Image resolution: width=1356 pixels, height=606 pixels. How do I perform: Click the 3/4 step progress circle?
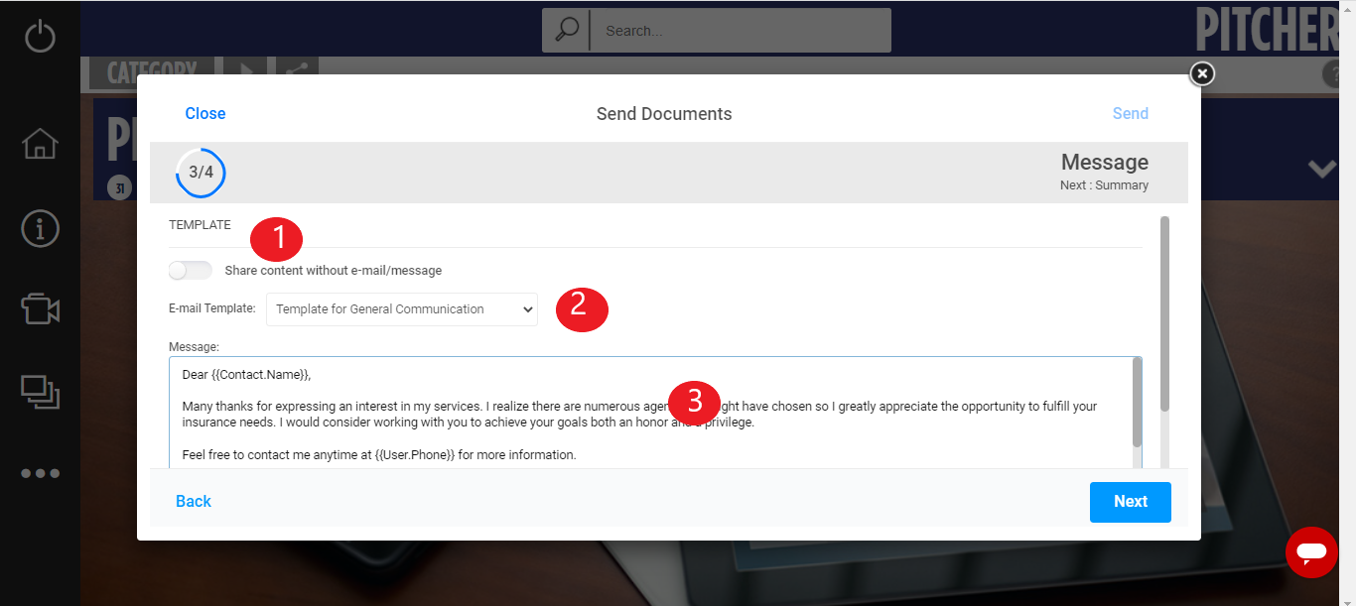tap(201, 173)
